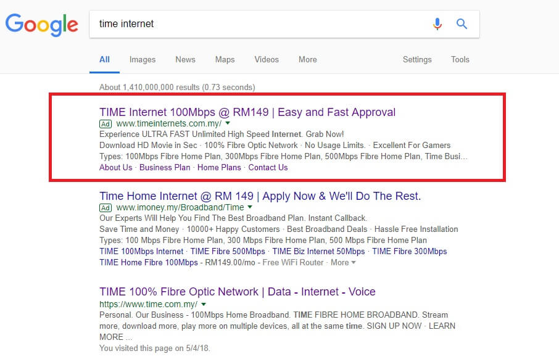Screen dimensions: 559x359
Task: Expand the 'More' dropdown after Free WiFi Router
Action: (x=343, y=262)
